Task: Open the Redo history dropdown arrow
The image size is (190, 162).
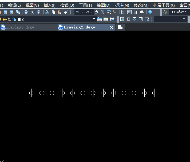Action: coord(92,12)
